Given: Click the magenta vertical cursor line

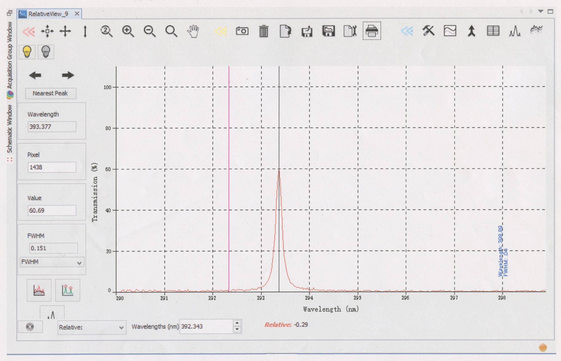Looking at the screenshot, I should [x=229, y=179].
